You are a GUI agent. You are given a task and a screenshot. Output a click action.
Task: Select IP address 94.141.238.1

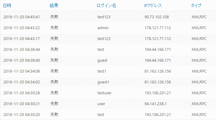[155, 104]
